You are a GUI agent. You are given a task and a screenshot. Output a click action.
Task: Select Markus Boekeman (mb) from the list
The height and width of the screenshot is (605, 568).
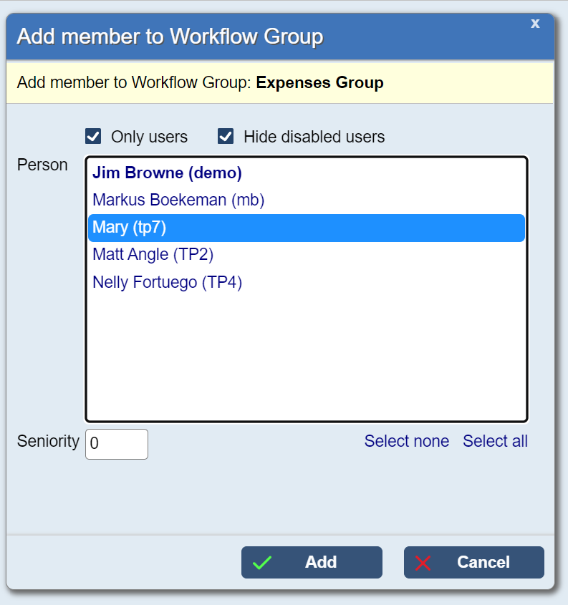point(178,200)
